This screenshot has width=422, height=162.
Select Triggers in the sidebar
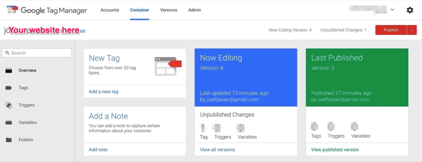coord(26,105)
